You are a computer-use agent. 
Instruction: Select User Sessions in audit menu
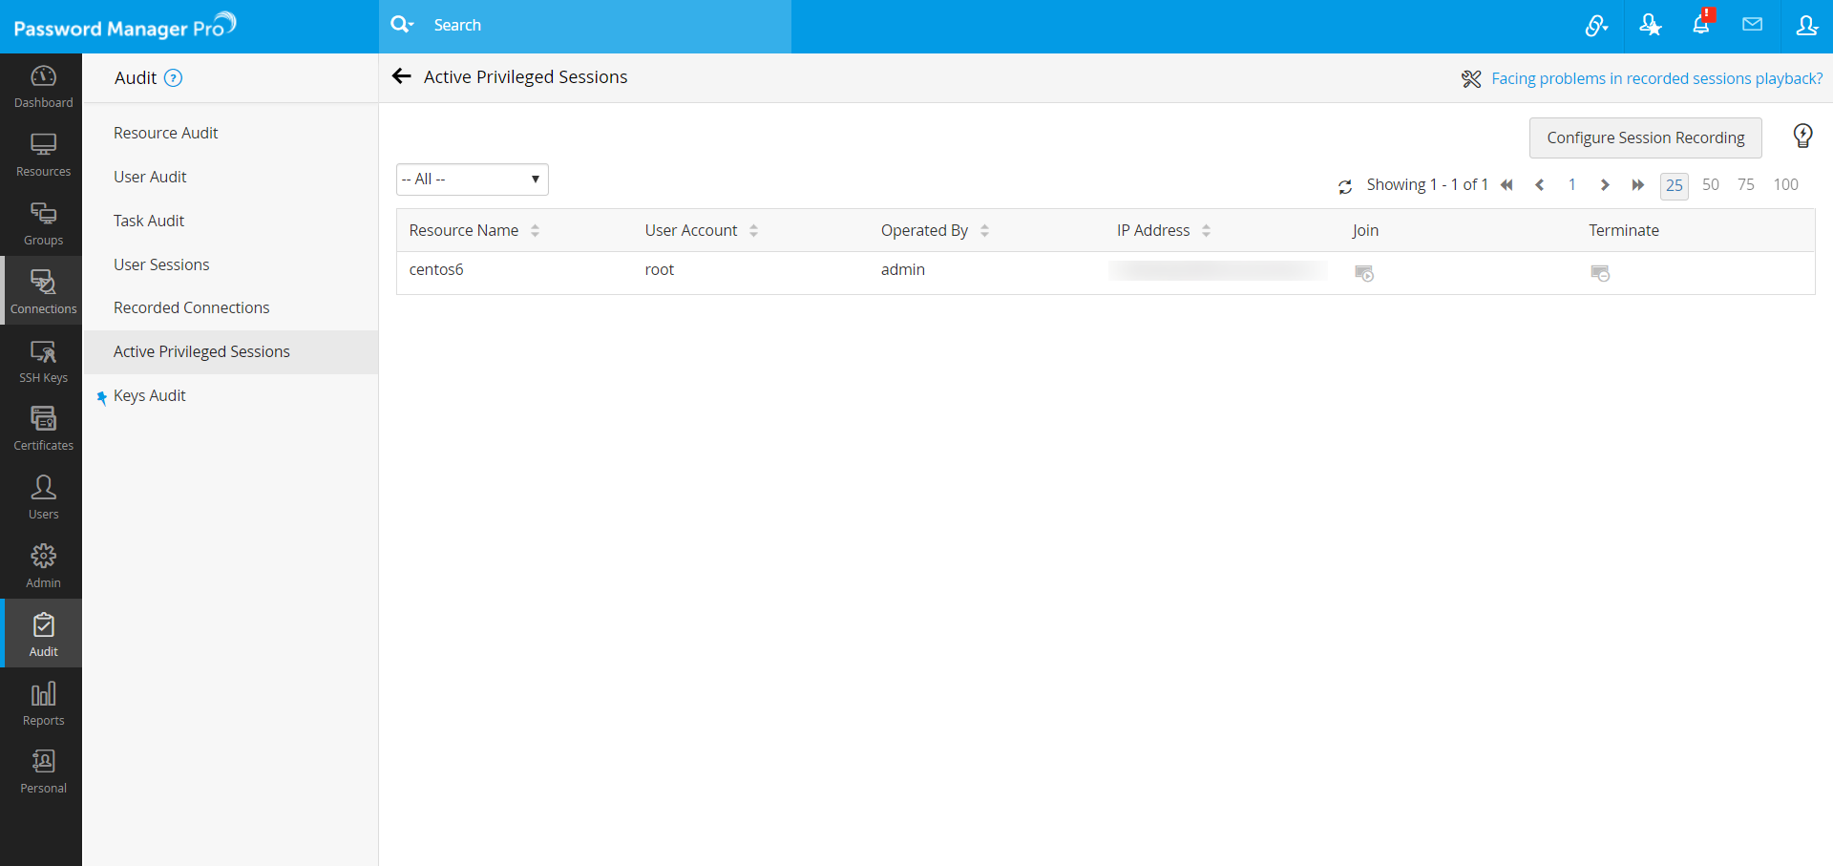pyautogui.click(x=161, y=264)
